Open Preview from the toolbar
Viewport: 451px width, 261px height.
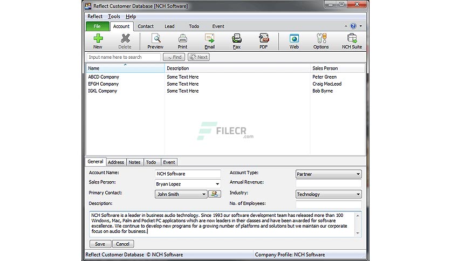coord(155,41)
